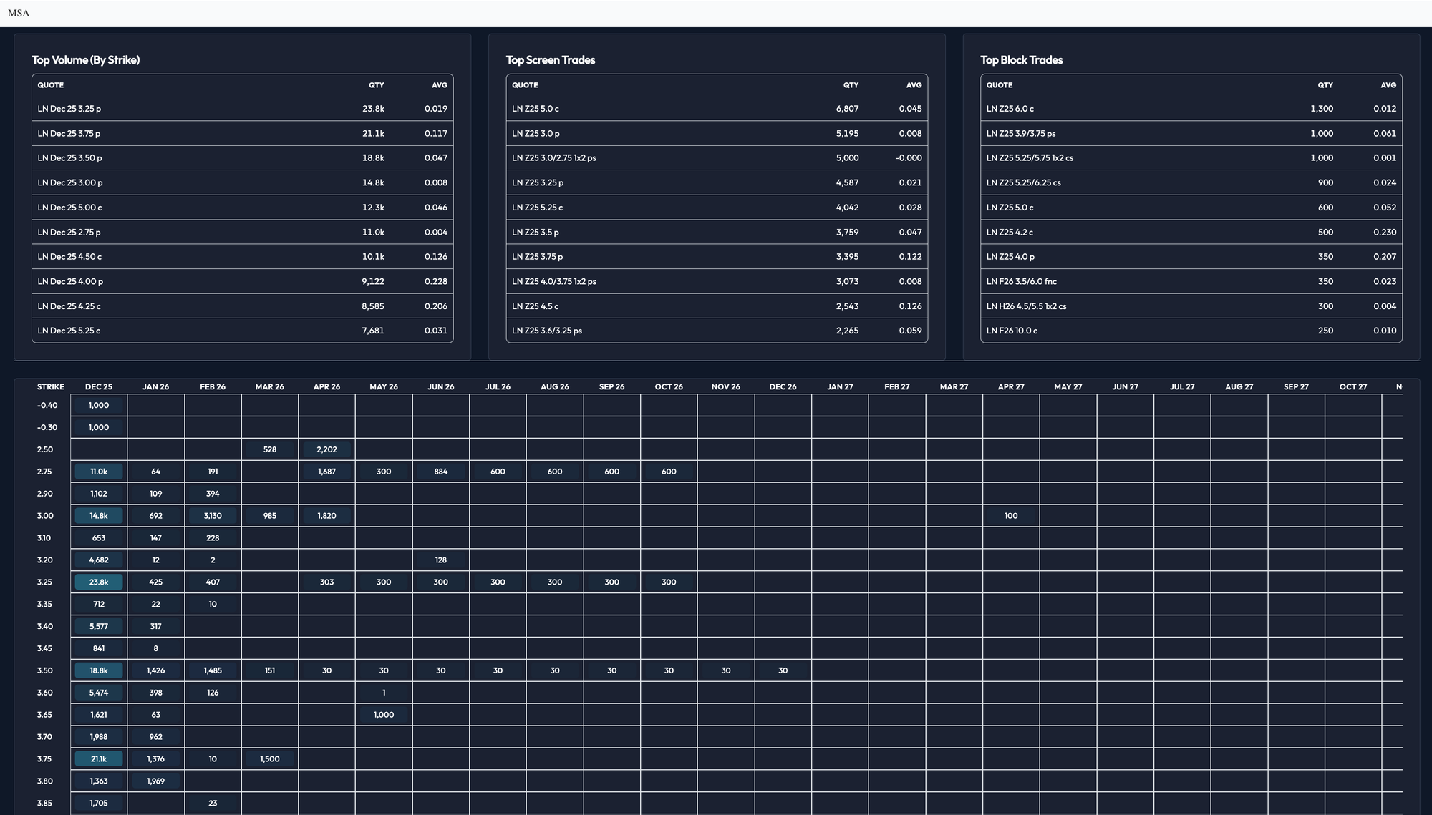The width and height of the screenshot is (1432, 815).
Task: Select the 1,500 cell under MAR 26
Action: point(270,759)
